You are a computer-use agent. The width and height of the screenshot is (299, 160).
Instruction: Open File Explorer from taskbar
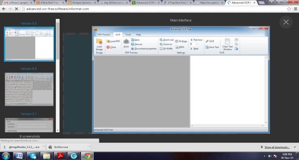coord(46,156)
